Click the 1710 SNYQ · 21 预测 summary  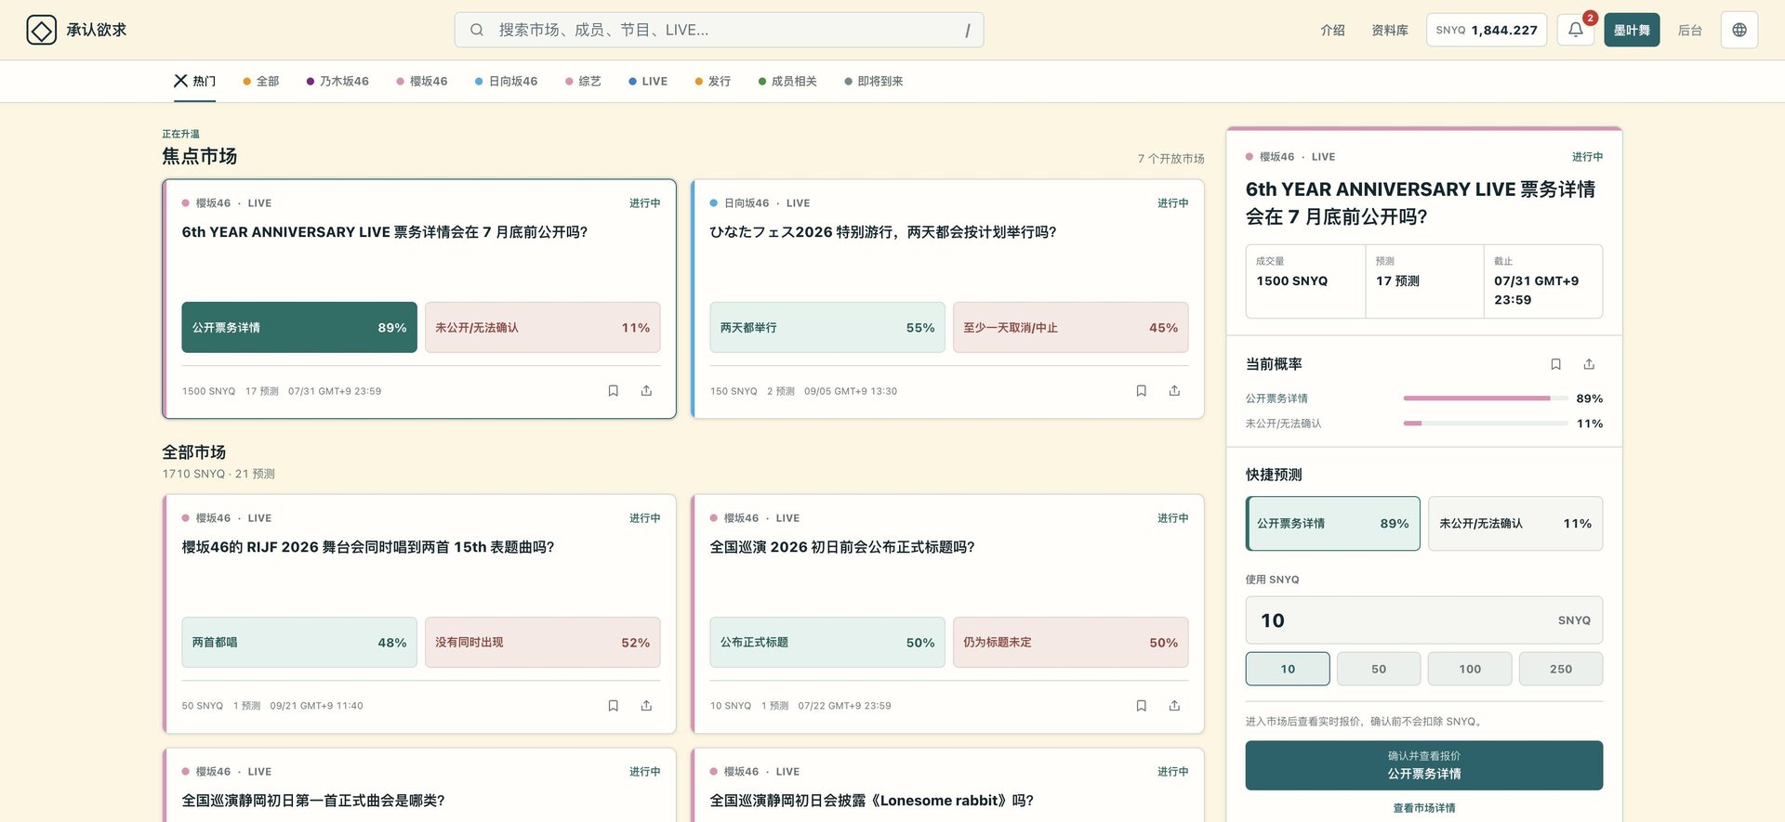218,474
